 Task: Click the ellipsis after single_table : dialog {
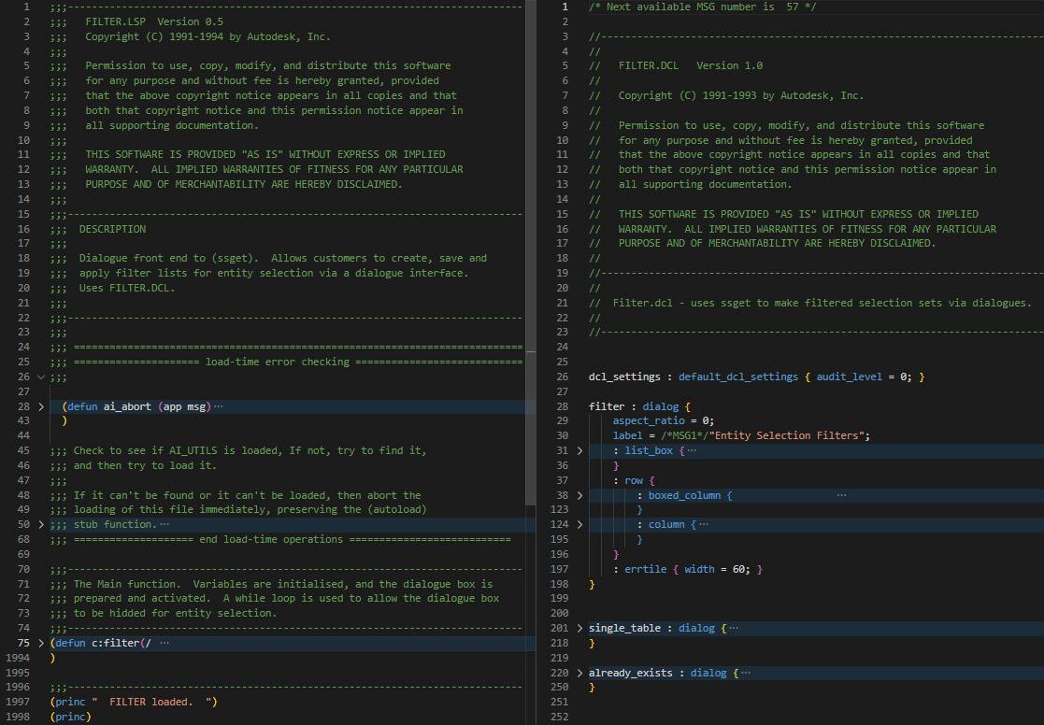[734, 628]
